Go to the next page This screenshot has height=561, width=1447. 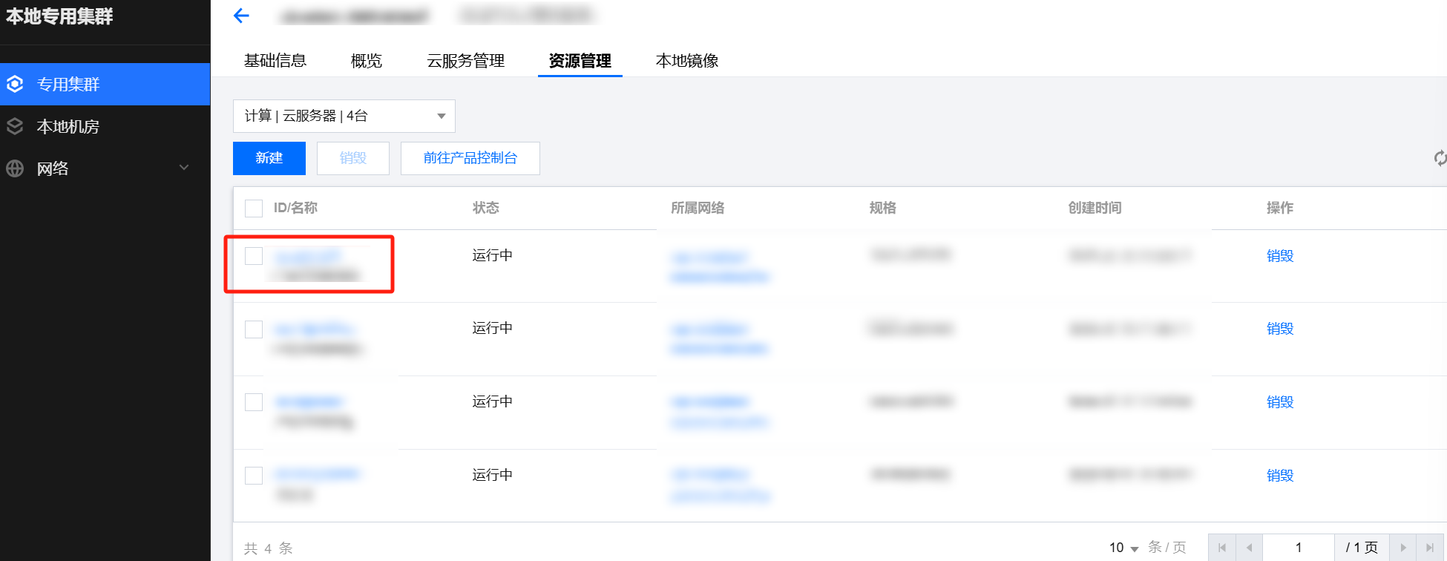[x=1403, y=548]
